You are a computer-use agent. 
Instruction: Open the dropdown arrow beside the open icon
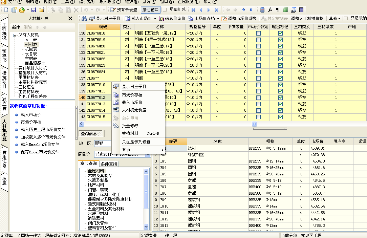tap(28, 10)
